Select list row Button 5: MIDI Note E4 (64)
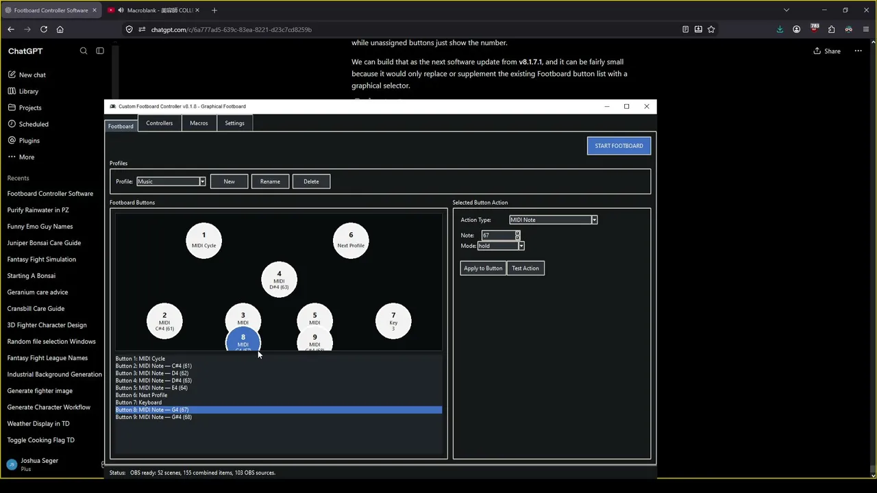This screenshot has height=493, width=877. tap(278, 388)
